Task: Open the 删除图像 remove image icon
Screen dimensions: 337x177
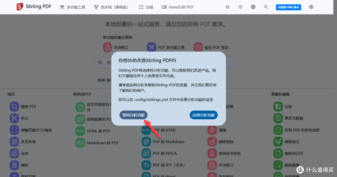Action: 278,165
